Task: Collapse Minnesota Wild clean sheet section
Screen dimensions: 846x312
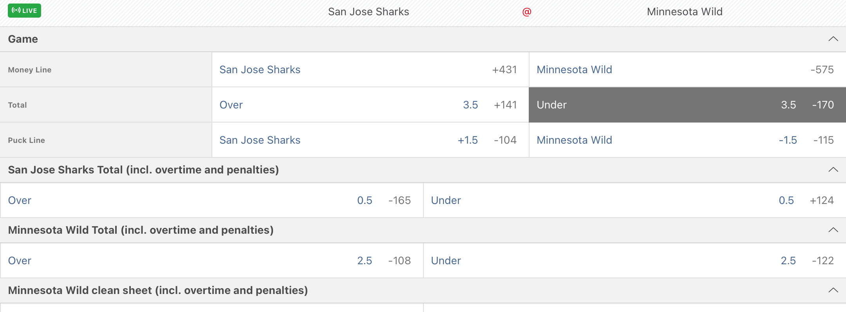Action: point(833,290)
